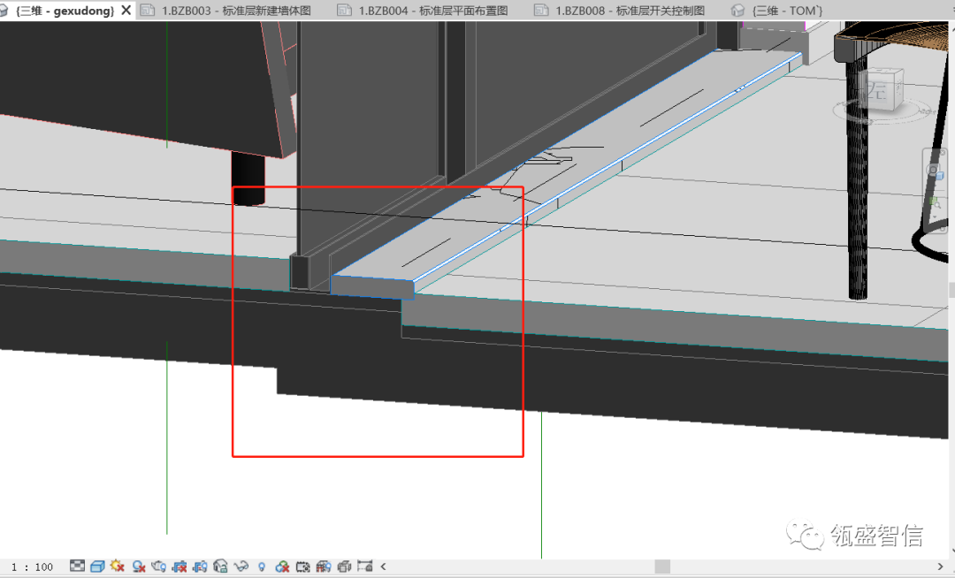Open the Detail Level icon in view control bar

coord(77,567)
